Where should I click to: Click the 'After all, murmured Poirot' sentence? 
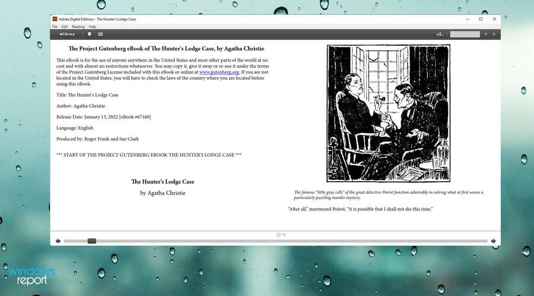[x=360, y=209]
